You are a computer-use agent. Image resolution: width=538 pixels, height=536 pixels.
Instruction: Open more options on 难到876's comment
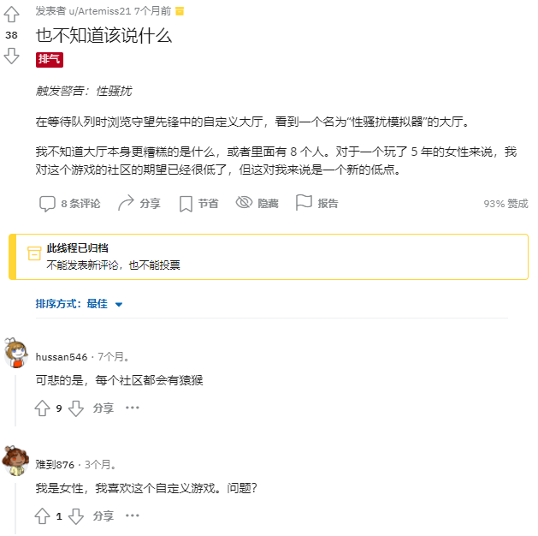click(x=132, y=515)
